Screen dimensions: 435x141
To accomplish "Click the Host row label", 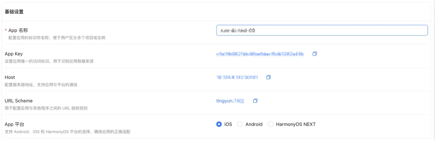I will (x=10, y=77).
